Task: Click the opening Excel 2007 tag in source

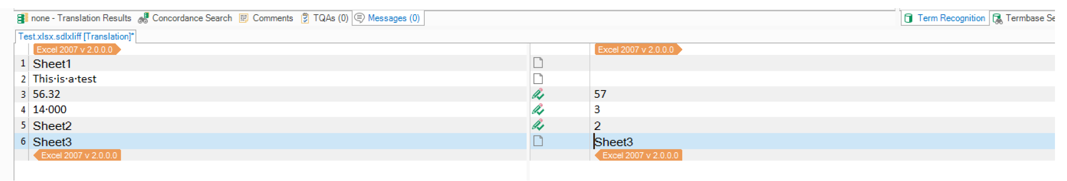Action: [76, 50]
